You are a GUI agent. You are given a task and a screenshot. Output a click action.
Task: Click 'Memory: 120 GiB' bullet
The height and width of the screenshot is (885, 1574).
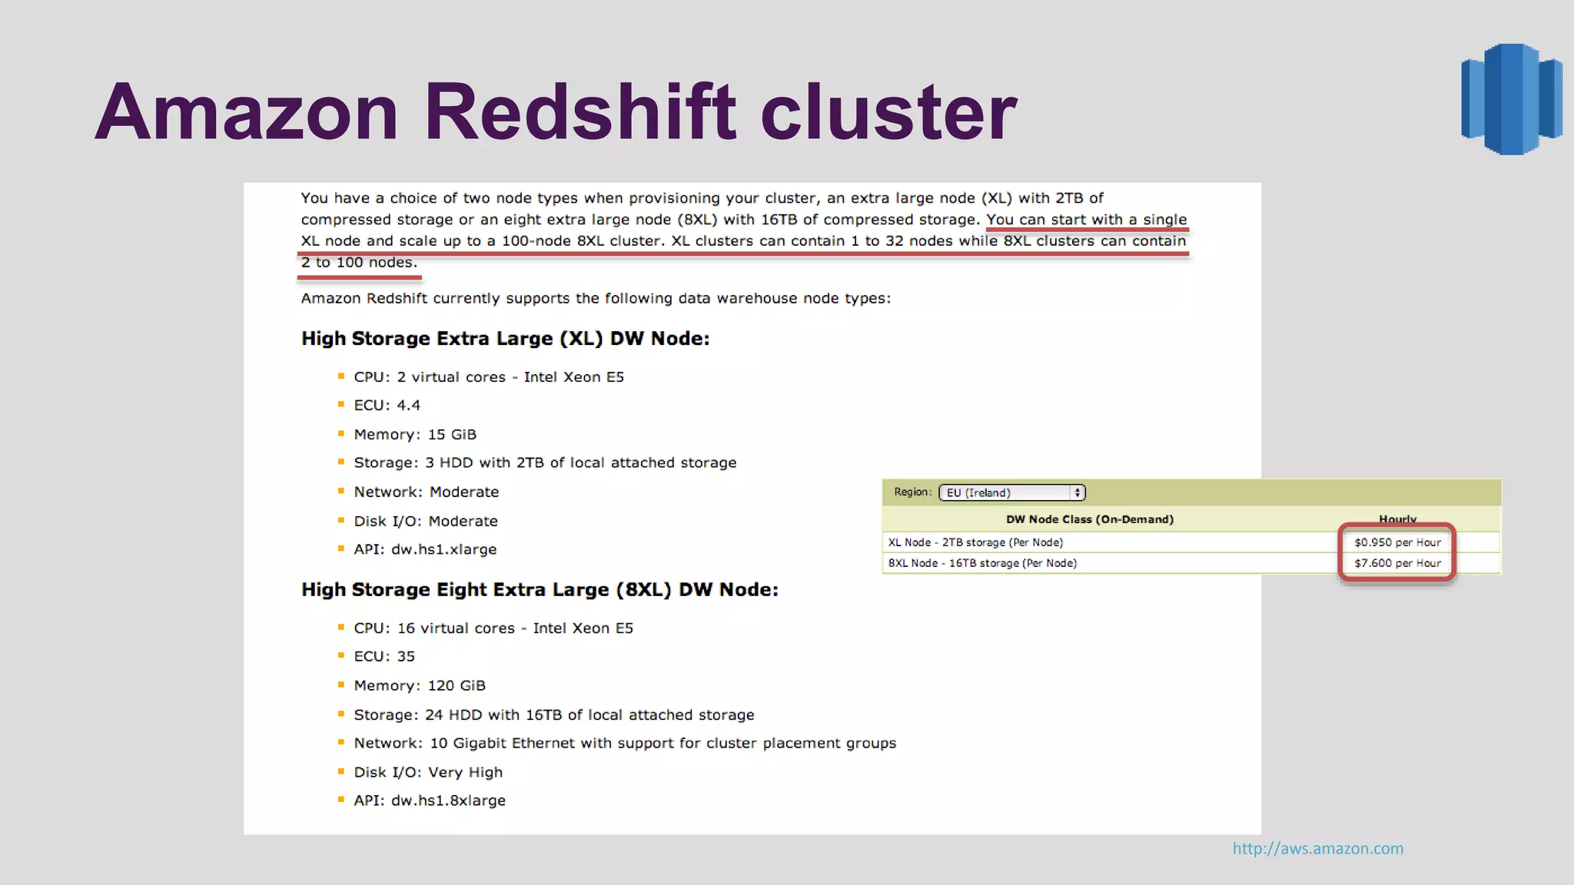420,685
